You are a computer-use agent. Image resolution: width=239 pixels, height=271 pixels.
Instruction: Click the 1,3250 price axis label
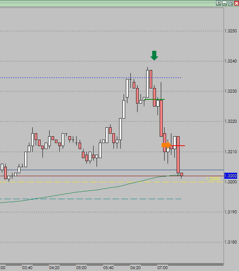coord(231,31)
